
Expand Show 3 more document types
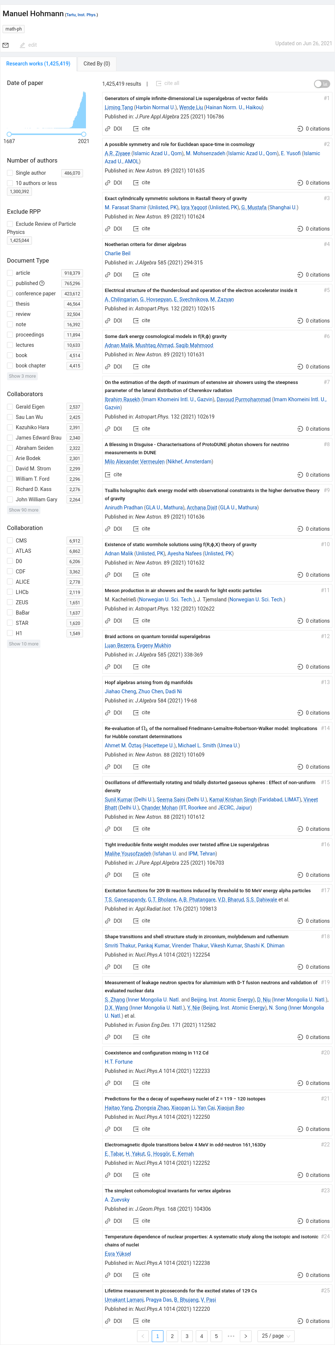22,376
